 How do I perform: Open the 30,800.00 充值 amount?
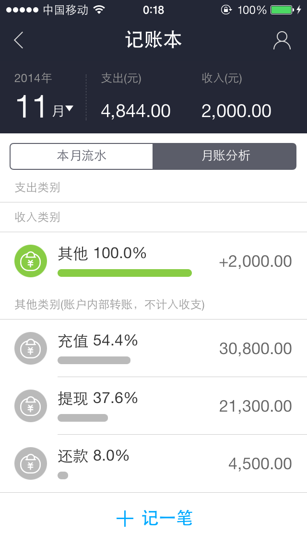point(255,349)
